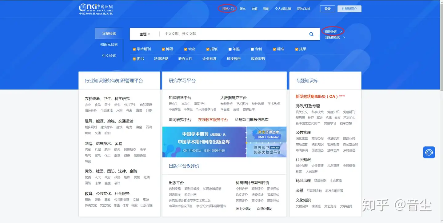Switch to the 引文检索 tab
443x223 pixels.
(x=109, y=56)
